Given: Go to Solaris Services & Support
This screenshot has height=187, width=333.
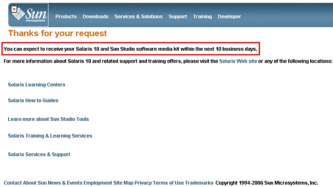Looking at the screenshot, I should tap(39, 154).
